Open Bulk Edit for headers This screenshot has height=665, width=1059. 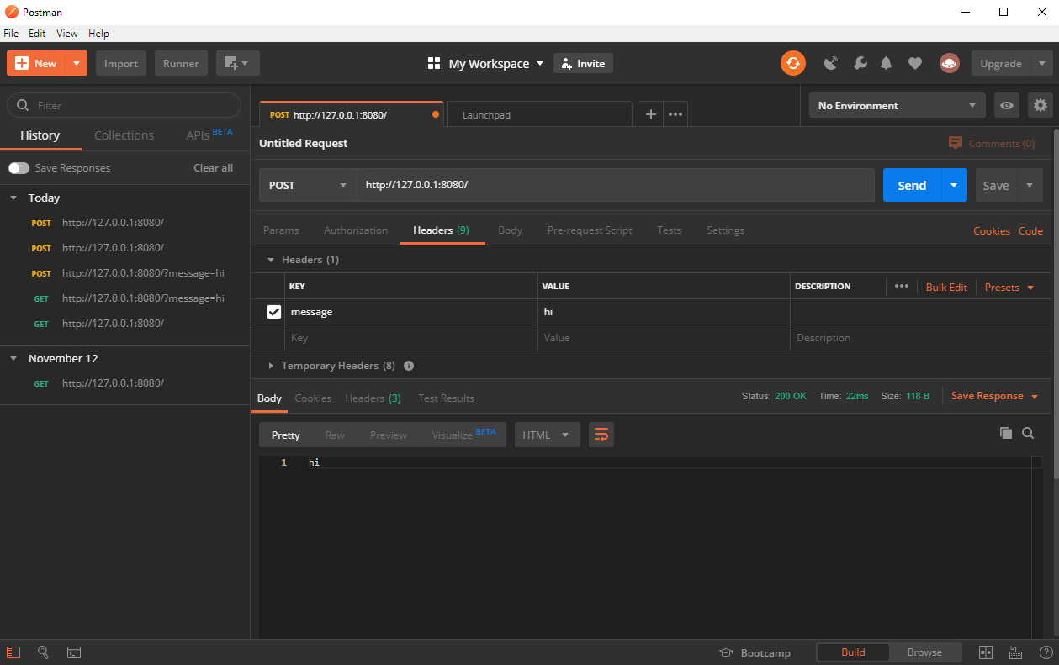[946, 287]
